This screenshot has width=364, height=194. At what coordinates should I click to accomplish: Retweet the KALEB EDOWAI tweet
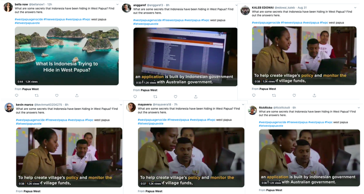click(x=274, y=95)
